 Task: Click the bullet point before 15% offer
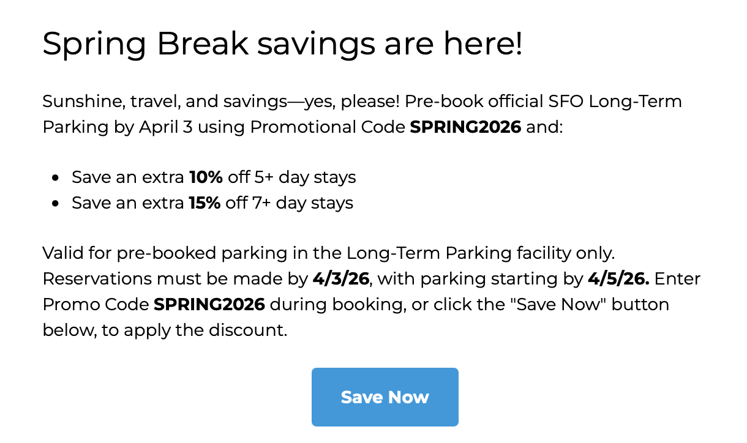click(x=56, y=203)
